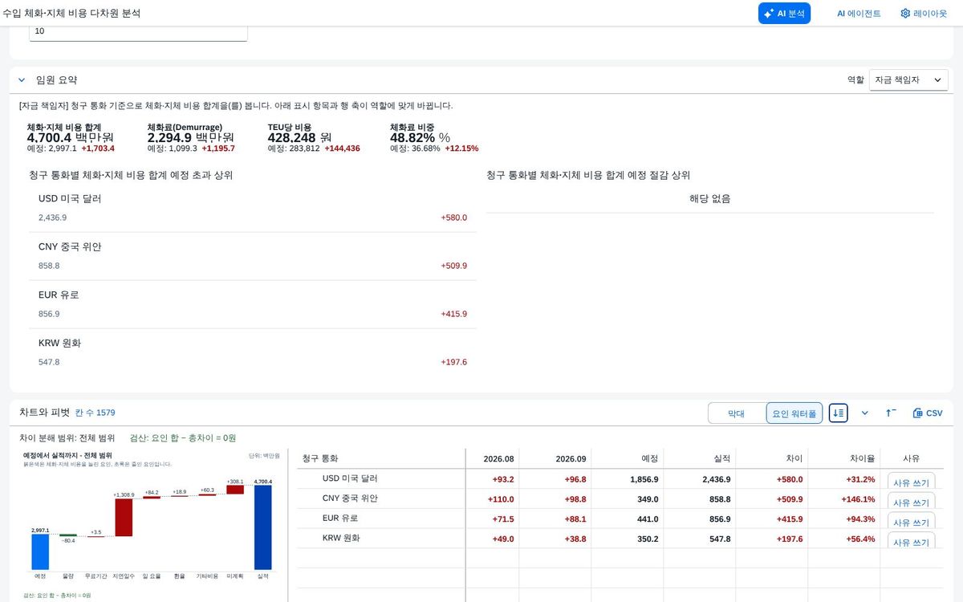Image resolution: width=963 pixels, height=602 pixels.
Task: Open the AI 에이전트 panel
Action: pyautogui.click(x=859, y=14)
